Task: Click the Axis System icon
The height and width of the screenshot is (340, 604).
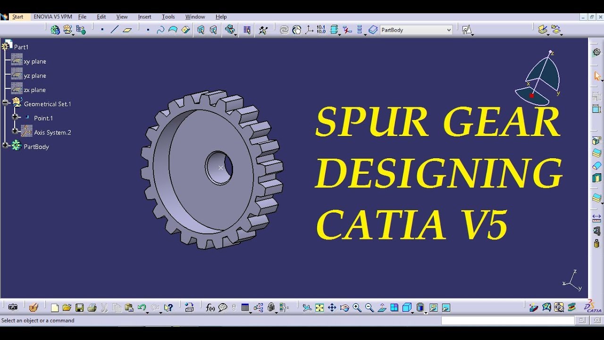Action: click(309, 30)
